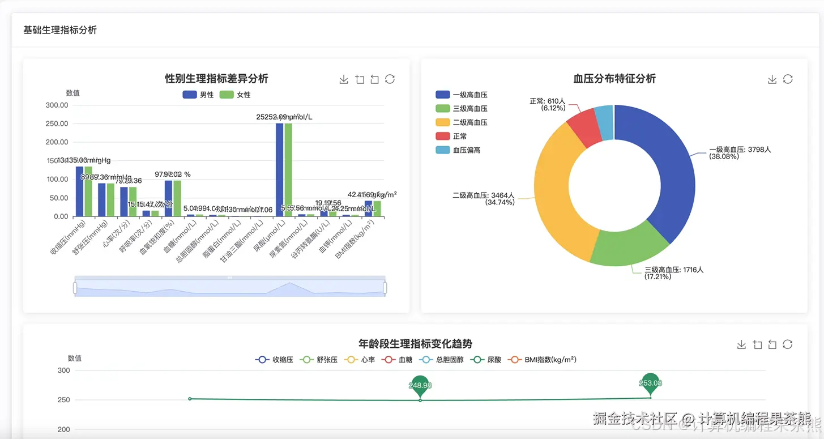Click the blue 收缩压 male bar
This screenshot has width=824, height=439.
[x=80, y=191]
